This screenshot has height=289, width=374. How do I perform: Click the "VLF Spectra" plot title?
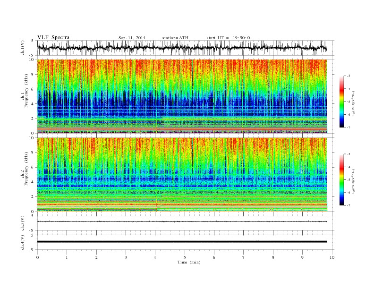53,37
